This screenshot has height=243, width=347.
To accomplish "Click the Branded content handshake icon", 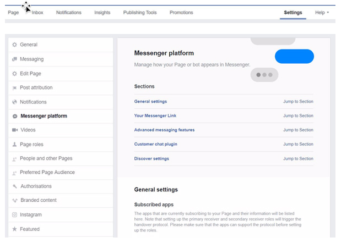I will coord(15,200).
